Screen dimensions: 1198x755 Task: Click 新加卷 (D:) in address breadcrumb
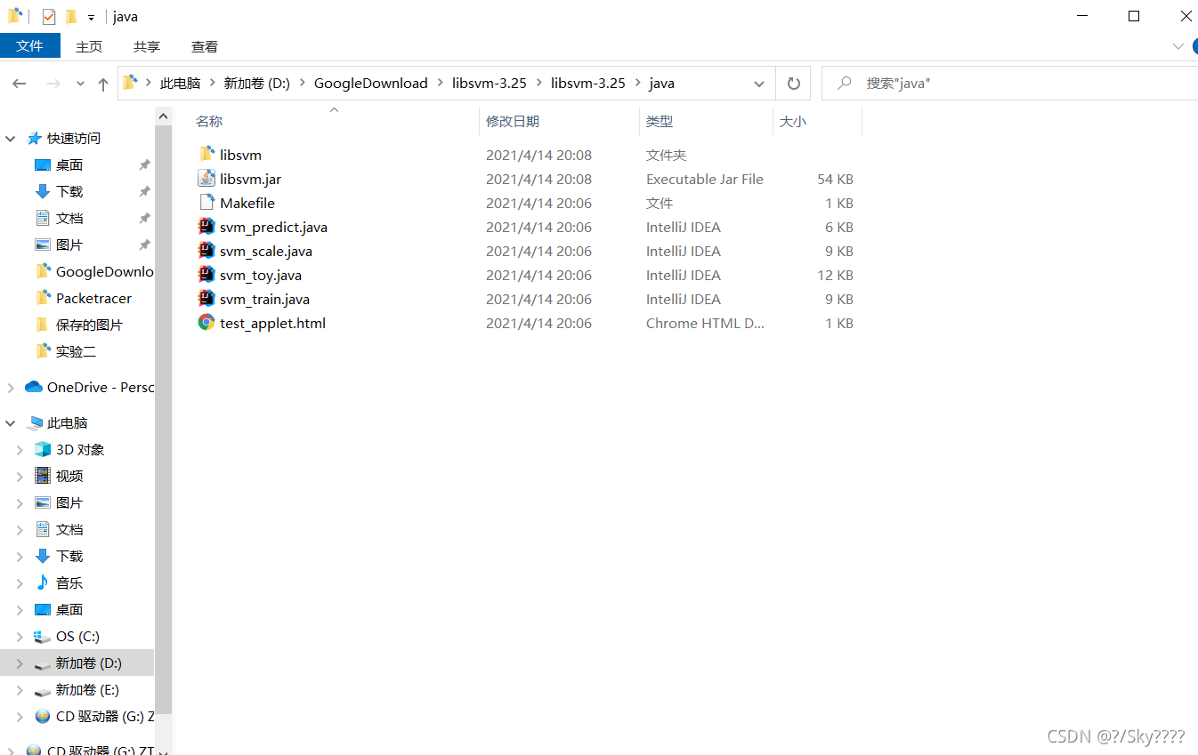click(x=257, y=84)
